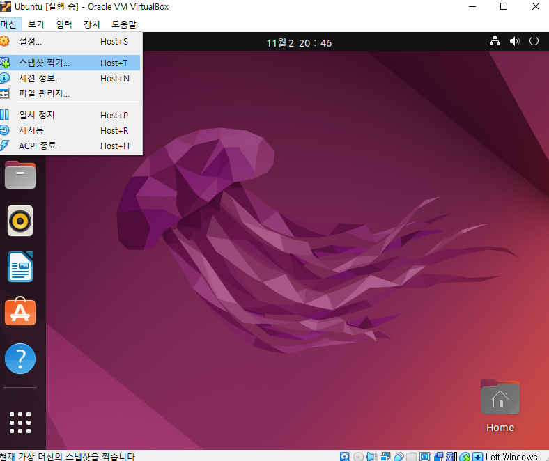
Task: Click the gear icon beside 설정...
Action: [x=4, y=41]
